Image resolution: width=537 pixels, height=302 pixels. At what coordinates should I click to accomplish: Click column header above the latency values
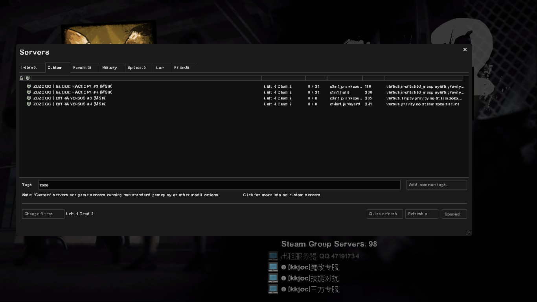click(x=373, y=78)
